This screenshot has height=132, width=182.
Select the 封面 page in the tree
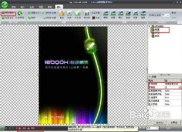(x=156, y=29)
